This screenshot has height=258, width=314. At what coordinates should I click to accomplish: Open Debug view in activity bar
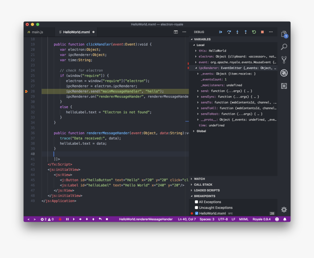[x=284, y=73]
